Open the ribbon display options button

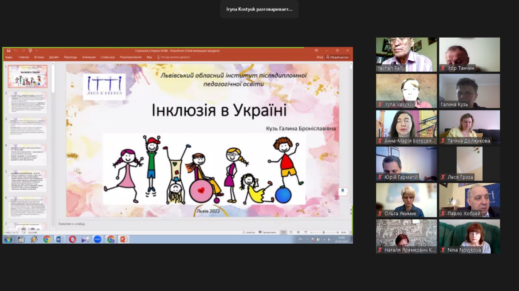[316, 51]
